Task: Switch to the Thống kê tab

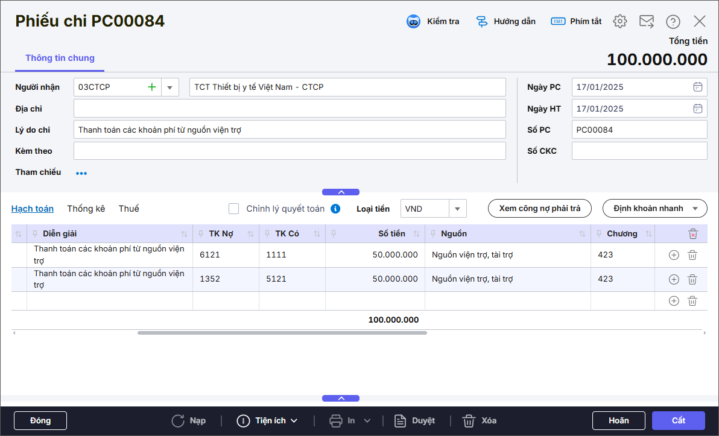Action: [86, 209]
